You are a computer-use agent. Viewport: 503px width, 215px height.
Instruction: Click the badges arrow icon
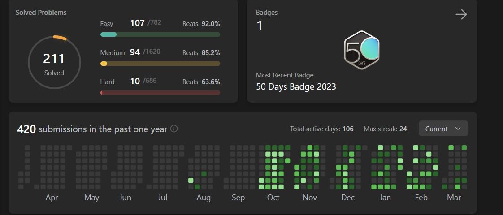pos(461,15)
